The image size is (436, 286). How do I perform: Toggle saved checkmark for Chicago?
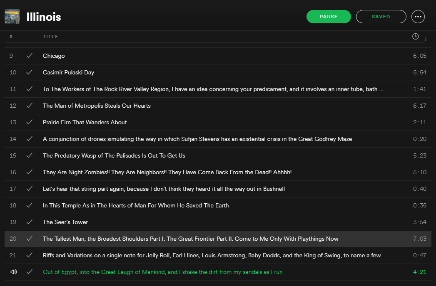pos(29,56)
